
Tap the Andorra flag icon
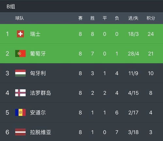pyautogui.click(x=21, y=112)
